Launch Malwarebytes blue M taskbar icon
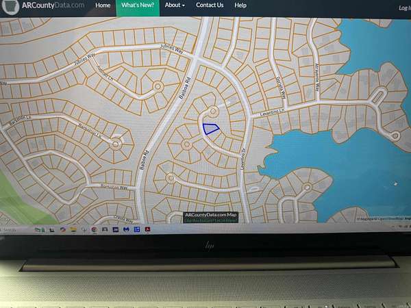The image size is (411, 308). click(125, 229)
